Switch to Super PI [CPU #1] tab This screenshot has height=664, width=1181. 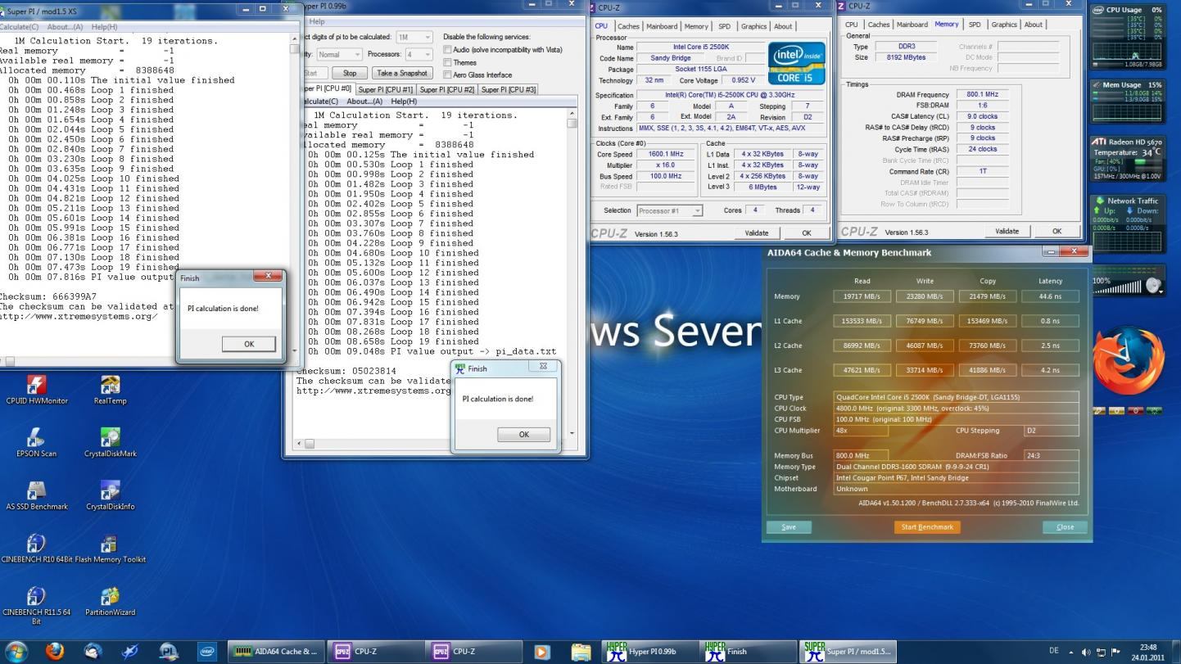386,89
